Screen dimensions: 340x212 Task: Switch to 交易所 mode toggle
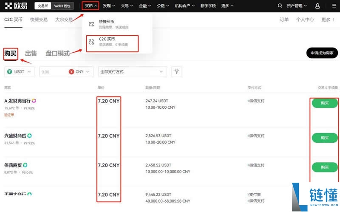click(43, 6)
